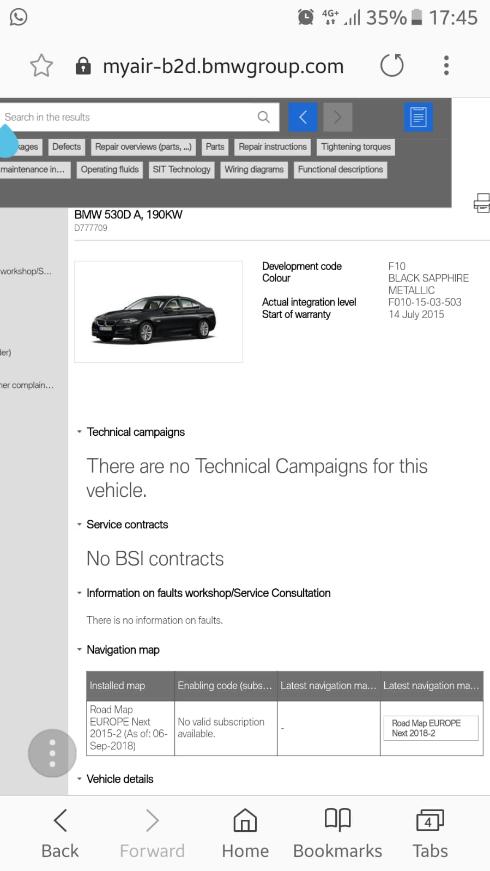
Task: Click the BMW 530D A, 190KW title
Action: coord(128,215)
